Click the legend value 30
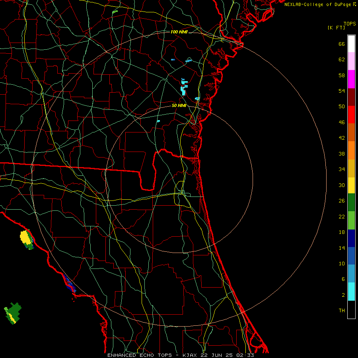 click(342, 185)
